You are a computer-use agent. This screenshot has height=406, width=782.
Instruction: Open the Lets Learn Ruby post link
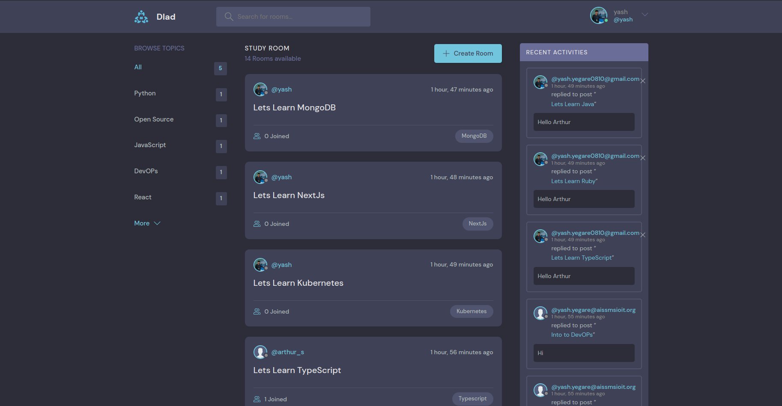tap(573, 181)
